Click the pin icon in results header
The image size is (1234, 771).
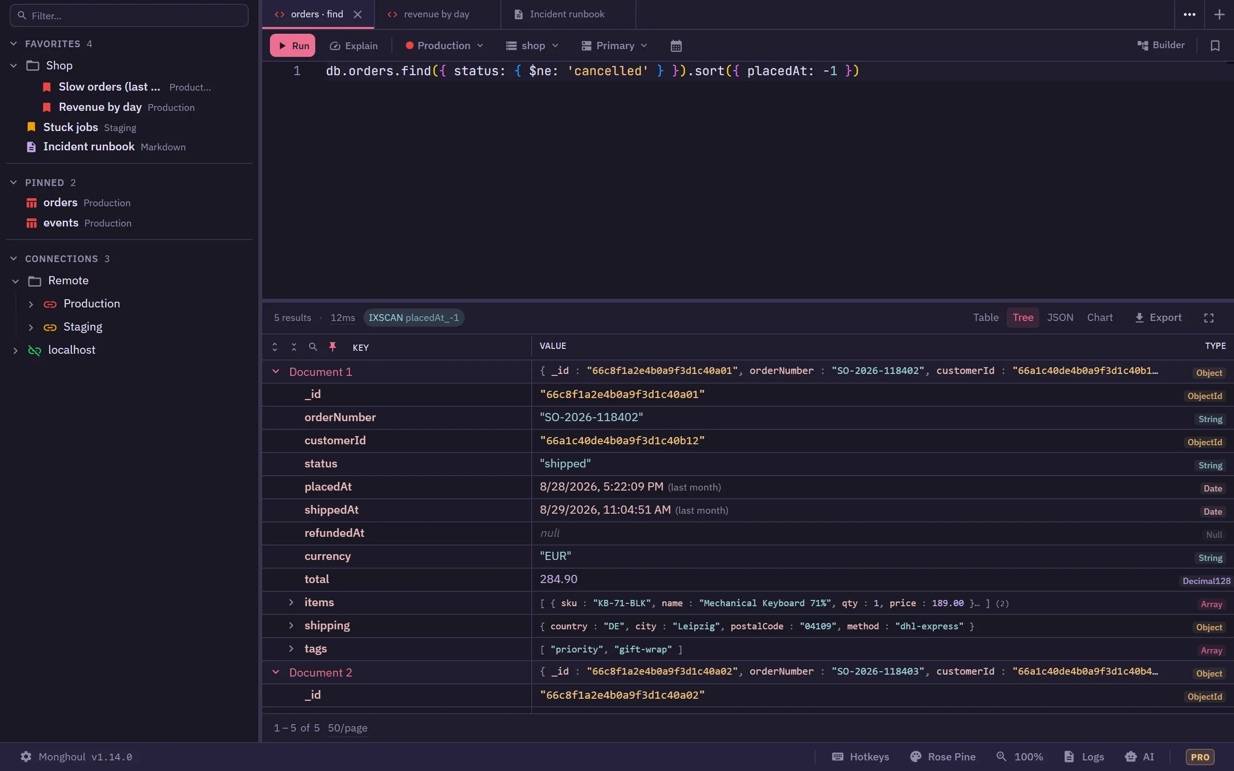coord(333,347)
